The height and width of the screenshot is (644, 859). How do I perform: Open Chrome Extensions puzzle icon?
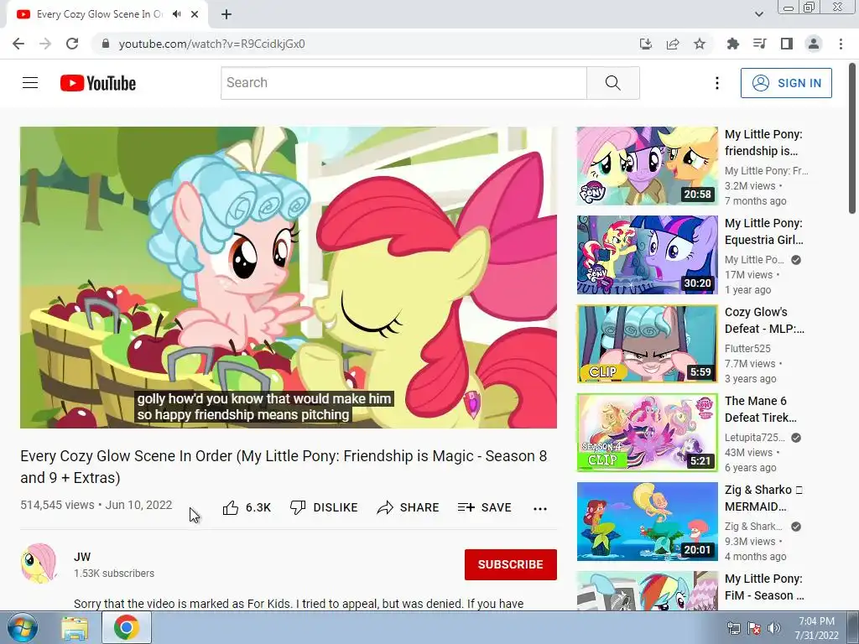coord(732,44)
